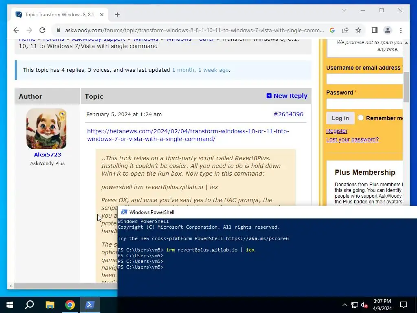
Task: Click the browser forward arrow
Action: 29,30
